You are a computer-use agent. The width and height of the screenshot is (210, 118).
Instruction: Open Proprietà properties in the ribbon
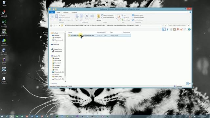click(118, 17)
